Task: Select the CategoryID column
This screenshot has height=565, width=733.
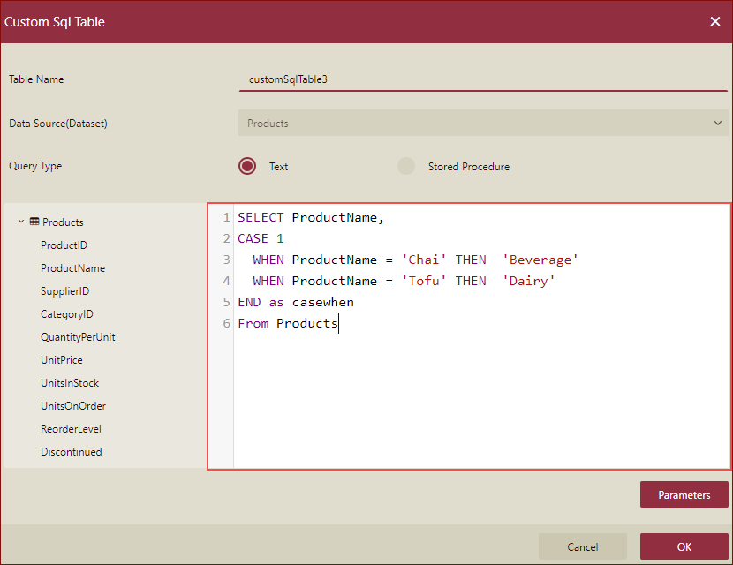Action: pyautogui.click(x=69, y=313)
